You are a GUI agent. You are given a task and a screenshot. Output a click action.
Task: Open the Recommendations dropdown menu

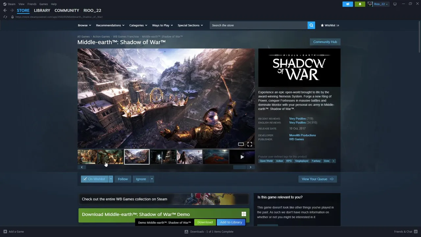(110, 25)
